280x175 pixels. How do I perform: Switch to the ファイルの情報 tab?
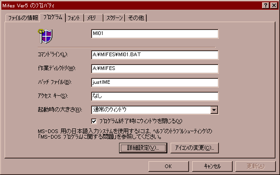[23, 18]
